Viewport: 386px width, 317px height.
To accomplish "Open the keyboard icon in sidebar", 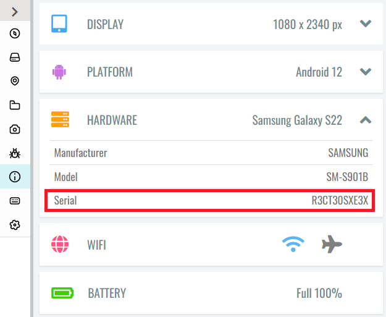I will (15, 201).
